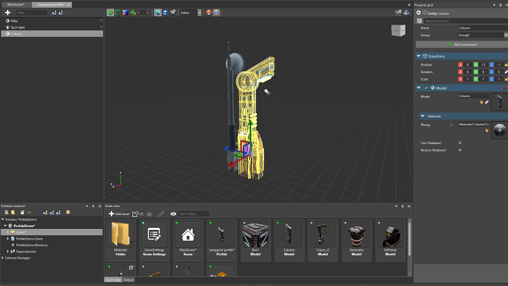This screenshot has height=286, width=508.
Task: Click the lock icon on Position row
Action: (x=505, y=65)
